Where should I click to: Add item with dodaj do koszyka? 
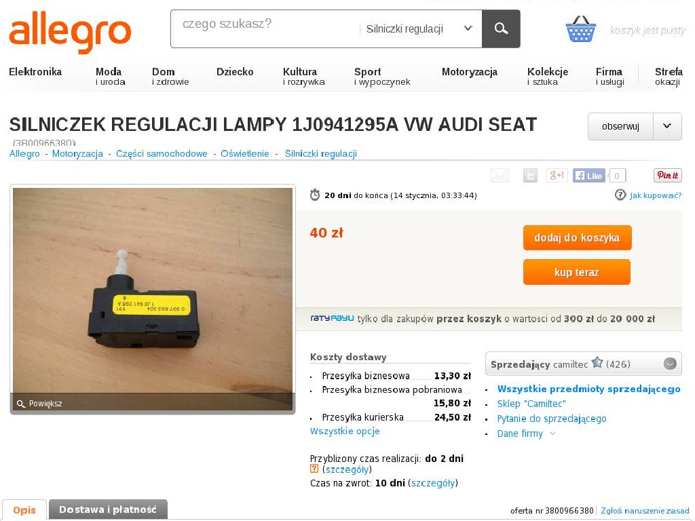pos(577,237)
